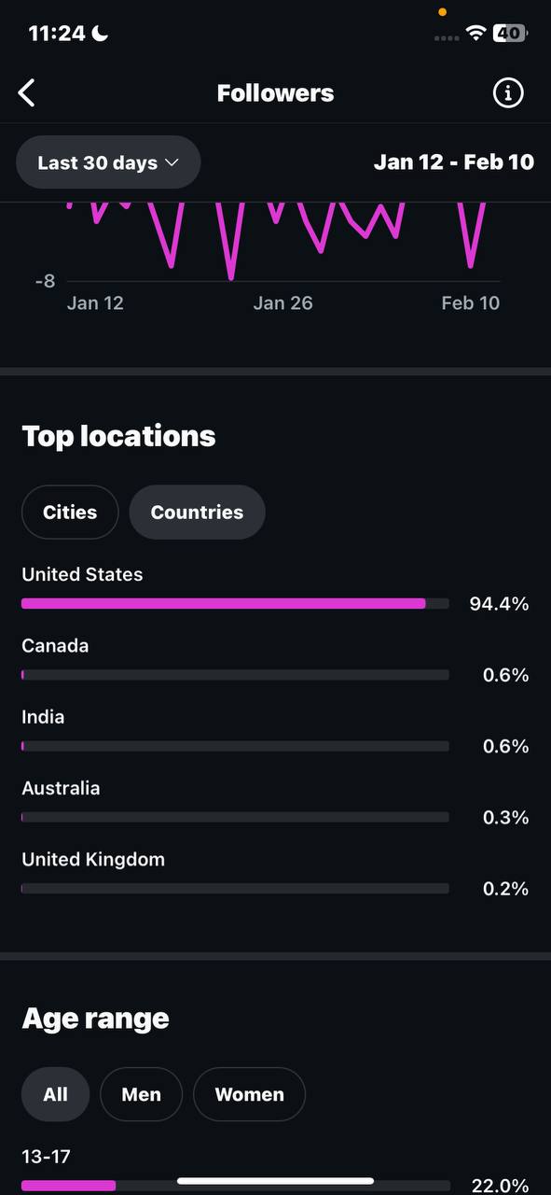Tap the battery indicator showing 40
The height and width of the screenshot is (1195, 551).
click(511, 33)
